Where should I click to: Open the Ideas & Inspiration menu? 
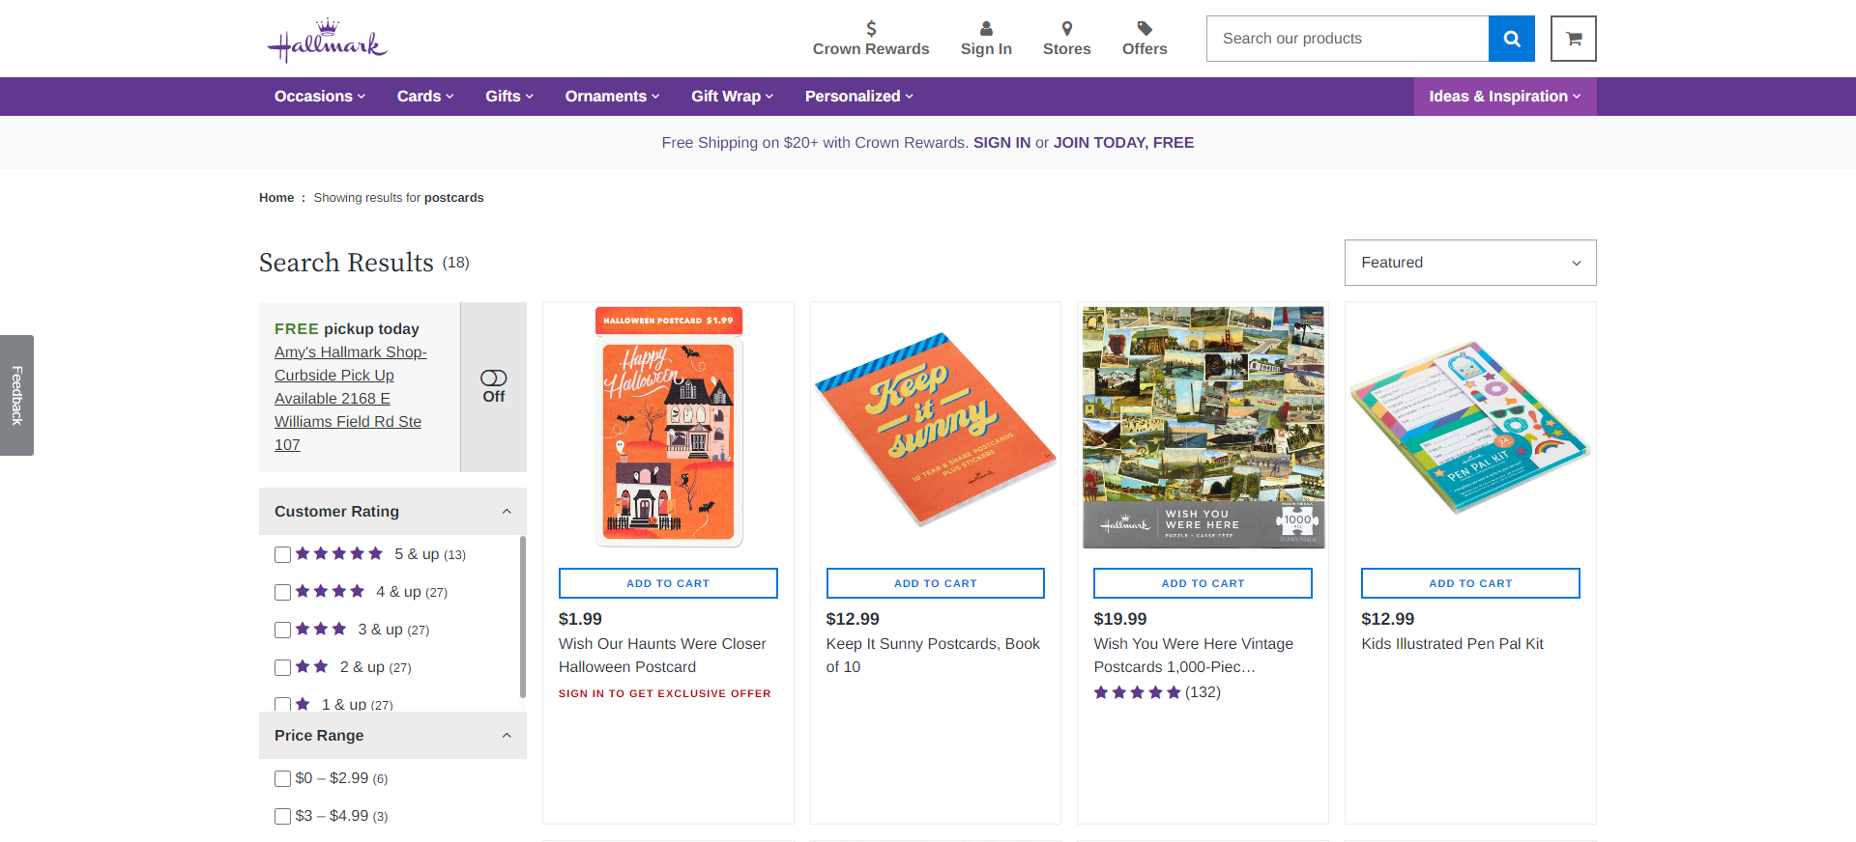[x=1504, y=97]
